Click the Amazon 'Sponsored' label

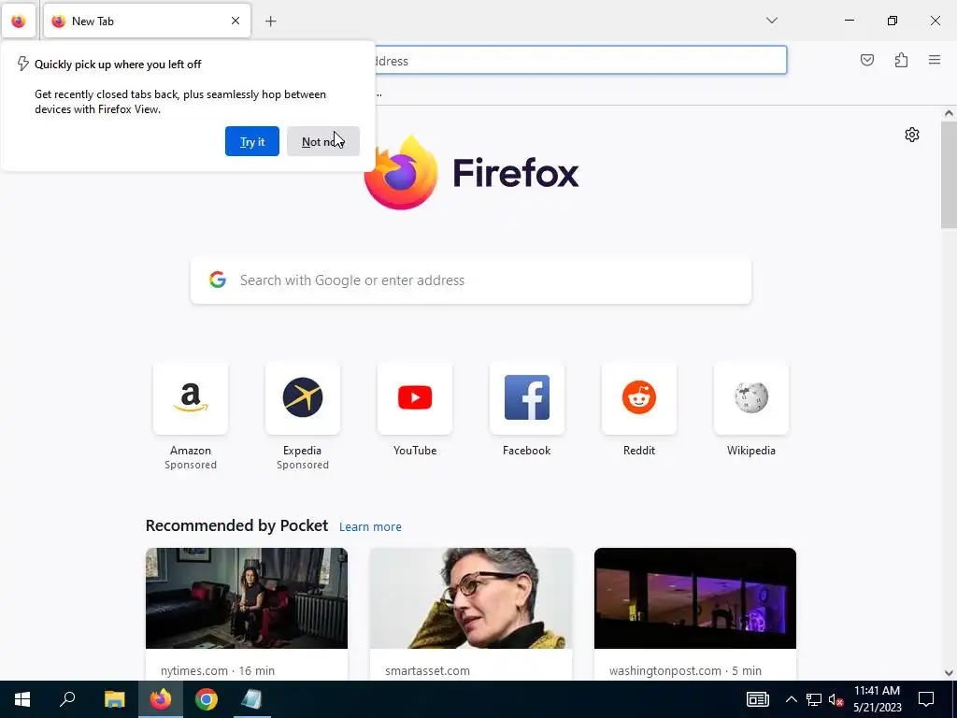point(191,465)
